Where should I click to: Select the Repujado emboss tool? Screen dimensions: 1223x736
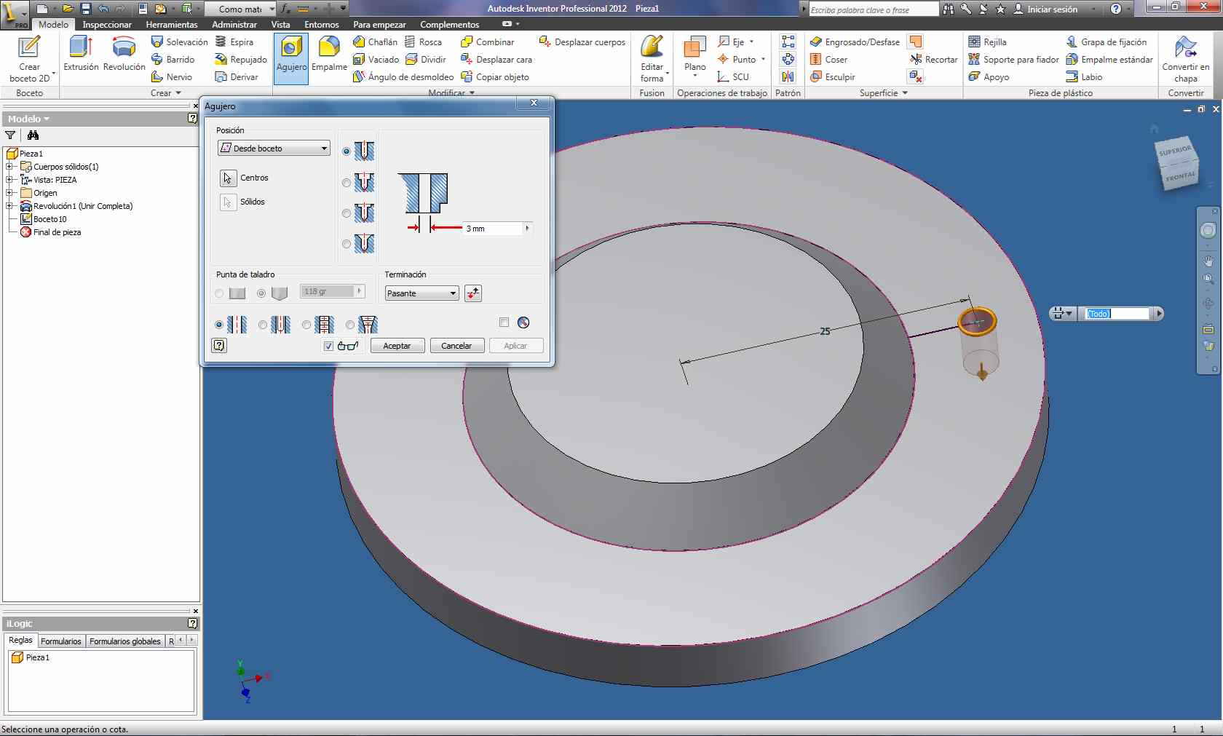click(x=241, y=60)
